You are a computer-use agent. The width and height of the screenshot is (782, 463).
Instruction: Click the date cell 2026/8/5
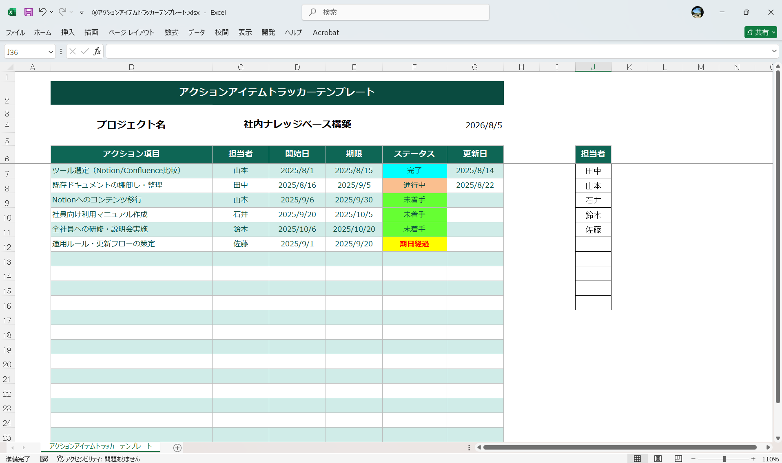click(x=484, y=125)
